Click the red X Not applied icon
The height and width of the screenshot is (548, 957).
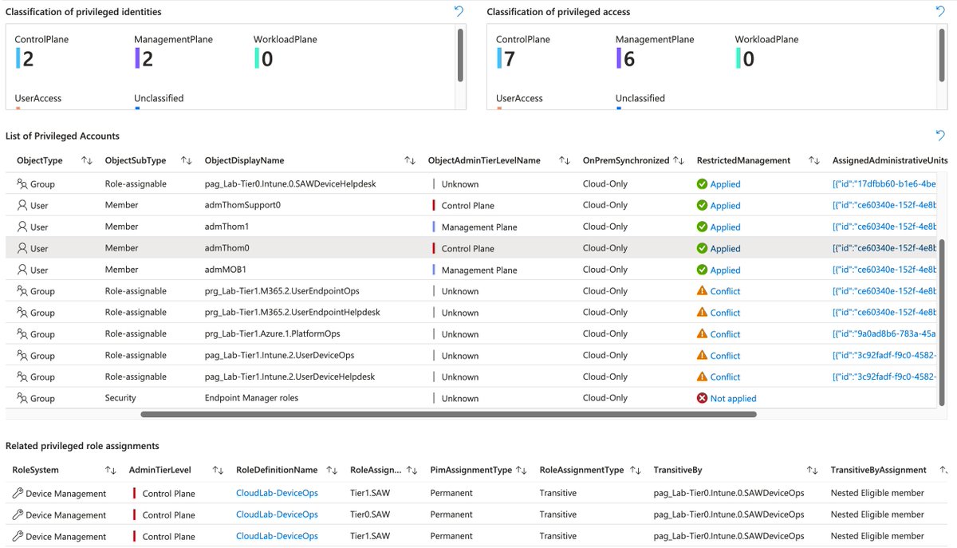702,398
